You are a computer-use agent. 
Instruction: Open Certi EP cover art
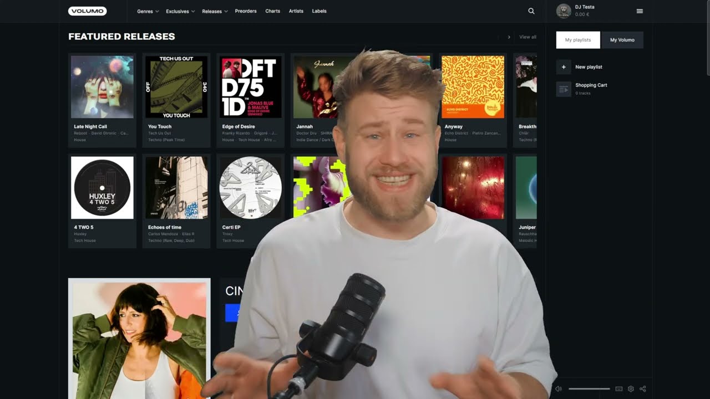pyautogui.click(x=251, y=188)
